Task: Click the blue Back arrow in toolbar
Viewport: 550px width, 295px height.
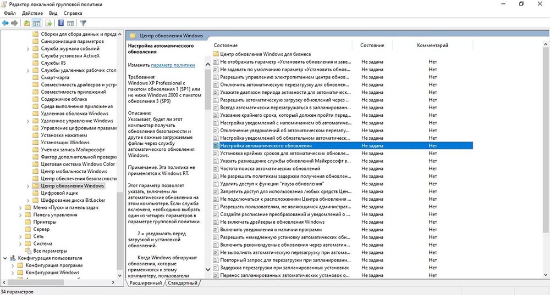Action: [x=5, y=23]
